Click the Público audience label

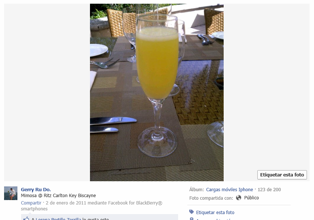click(x=251, y=197)
